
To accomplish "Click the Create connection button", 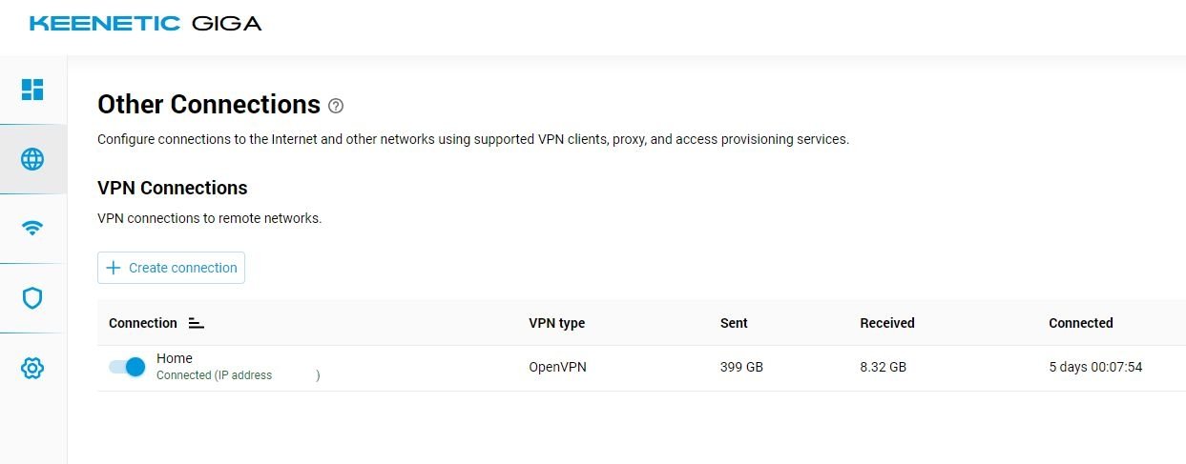I will pyautogui.click(x=171, y=268).
